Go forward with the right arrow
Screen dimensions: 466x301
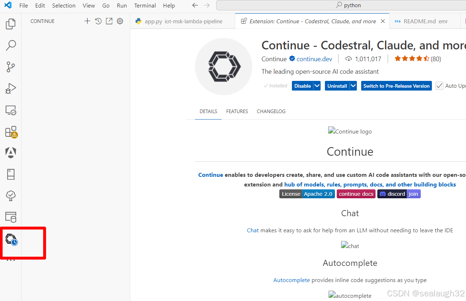(207, 5)
